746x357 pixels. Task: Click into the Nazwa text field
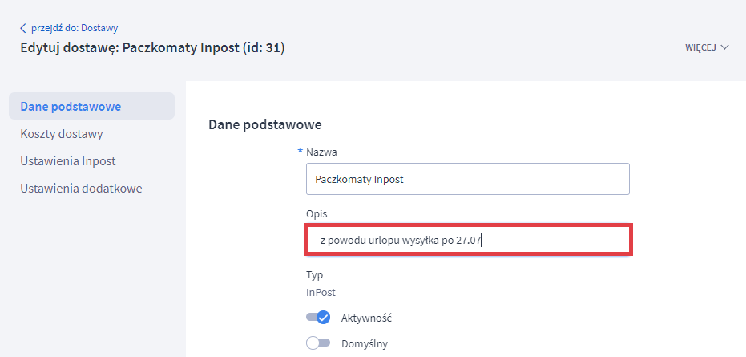coord(467,180)
